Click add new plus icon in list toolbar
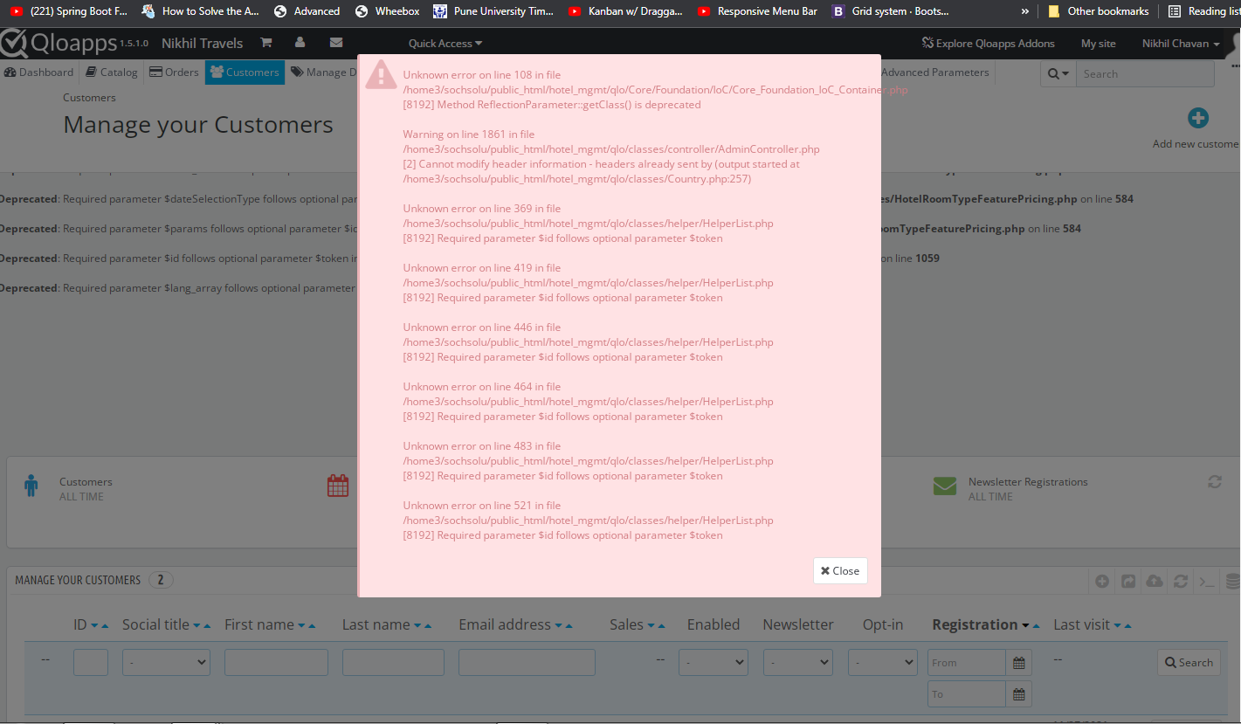 (1102, 581)
